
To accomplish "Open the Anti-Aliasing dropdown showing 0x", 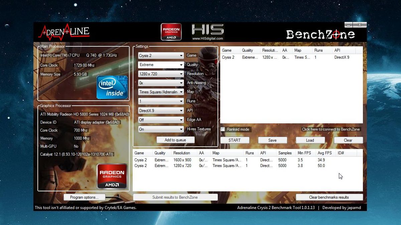I will [161, 83].
